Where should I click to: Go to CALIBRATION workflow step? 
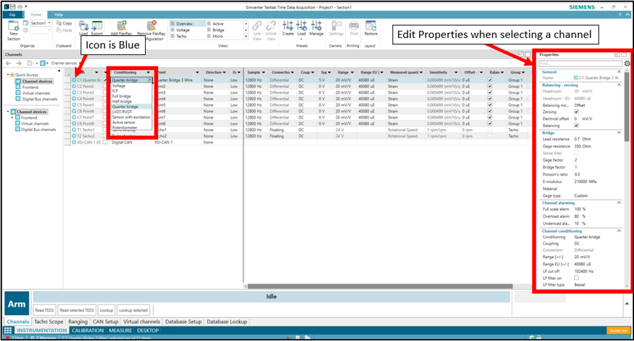pos(88,330)
